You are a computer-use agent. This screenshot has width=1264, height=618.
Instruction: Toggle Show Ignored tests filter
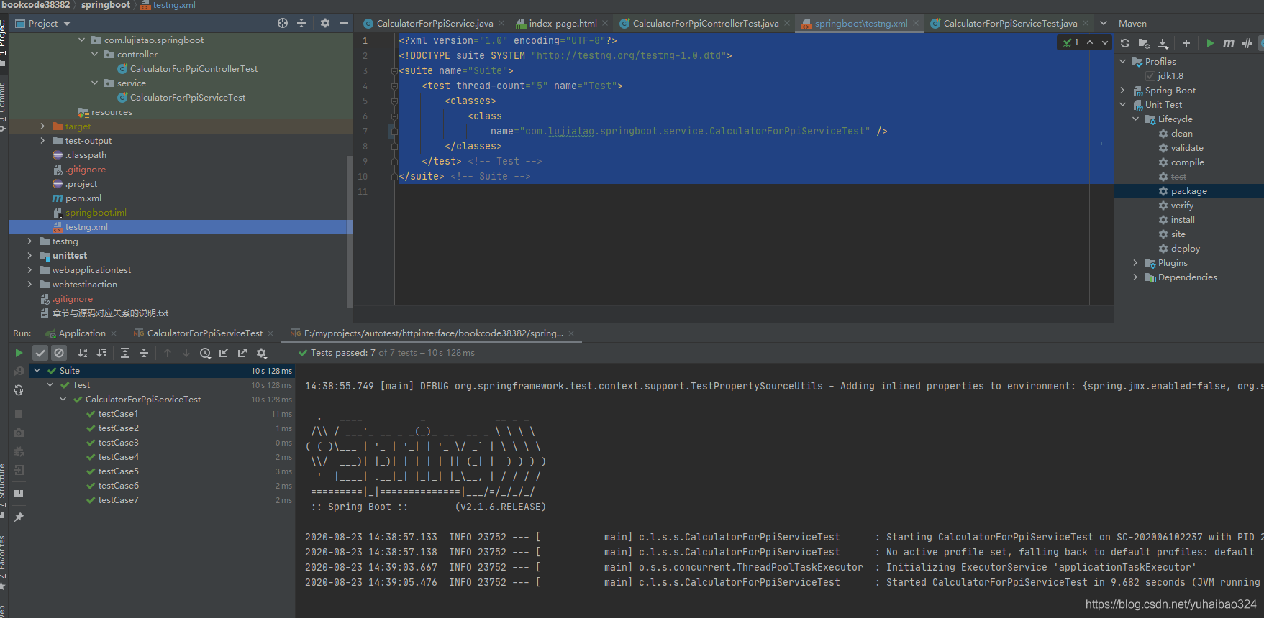(59, 353)
